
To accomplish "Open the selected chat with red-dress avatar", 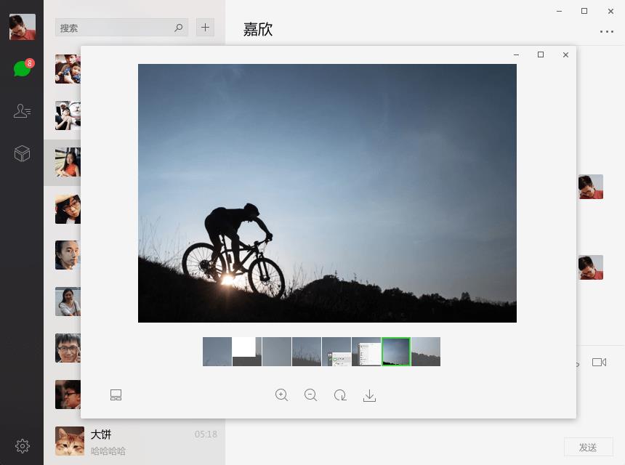I will point(68,162).
